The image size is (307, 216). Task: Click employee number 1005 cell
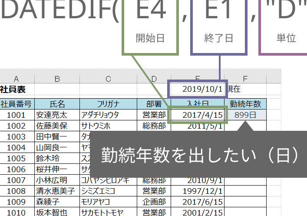17,158
